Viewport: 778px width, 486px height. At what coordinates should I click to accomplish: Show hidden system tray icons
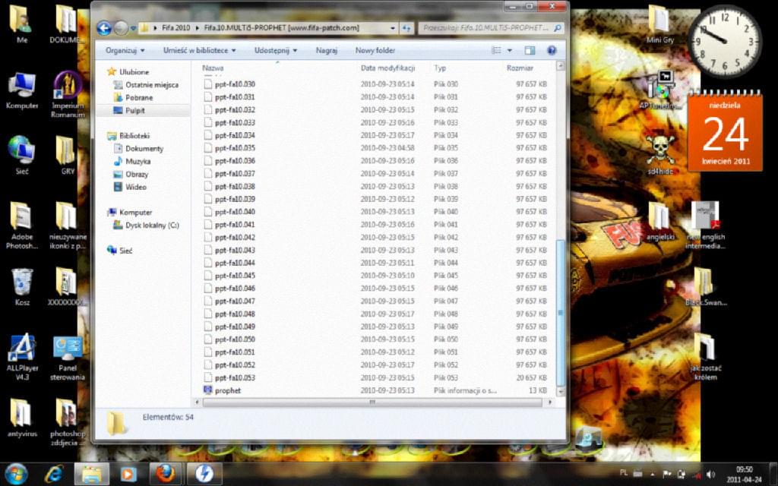[653, 474]
